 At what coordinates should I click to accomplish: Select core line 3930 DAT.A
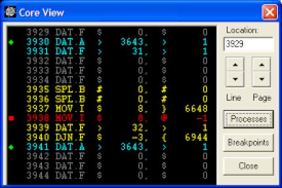click(117, 42)
